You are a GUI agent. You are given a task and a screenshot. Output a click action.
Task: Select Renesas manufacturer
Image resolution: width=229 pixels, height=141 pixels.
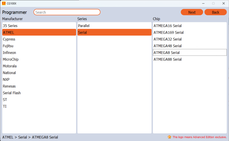(9, 86)
